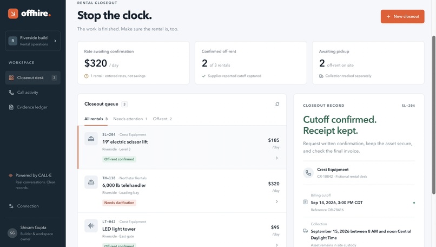436x247 pixels.
Task: Click the truck icon beside Collection tracked separately
Action: click(321, 76)
